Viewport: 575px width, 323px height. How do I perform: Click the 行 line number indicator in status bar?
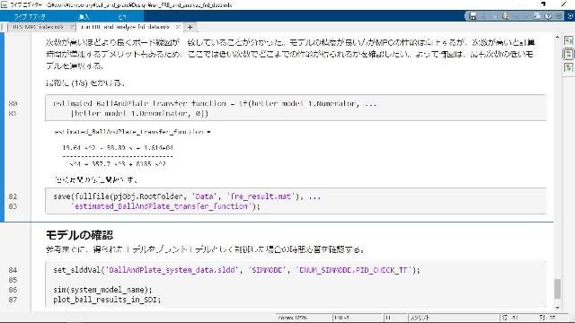(510, 318)
